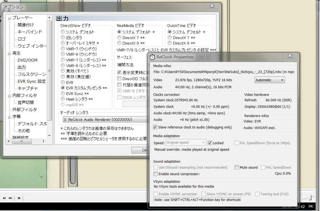Open 音声切替 settings page
320x211 pixels.
pos(26,102)
